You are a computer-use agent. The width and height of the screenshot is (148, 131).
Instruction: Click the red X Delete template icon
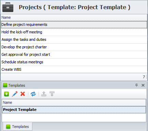point(23,94)
